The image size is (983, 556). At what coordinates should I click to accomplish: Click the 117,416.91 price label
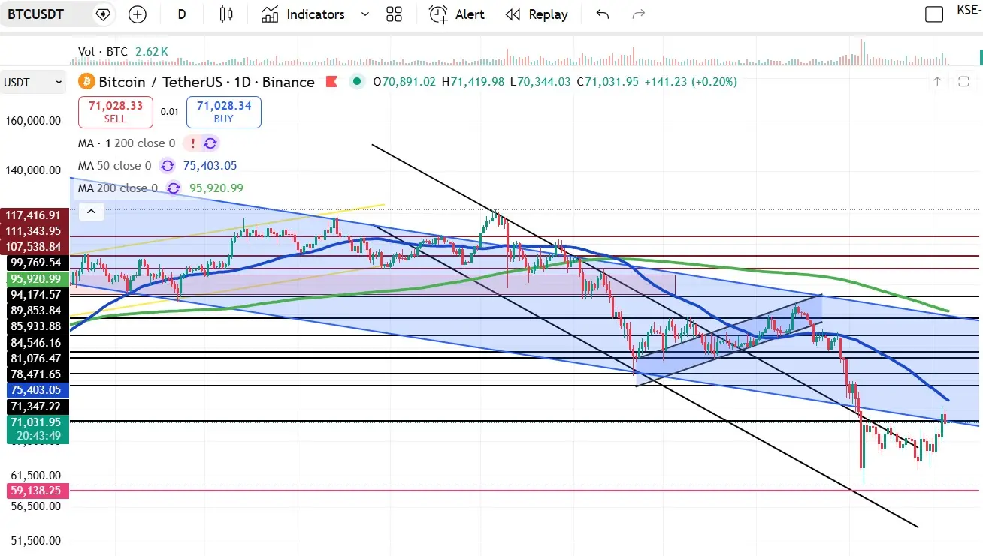33,215
